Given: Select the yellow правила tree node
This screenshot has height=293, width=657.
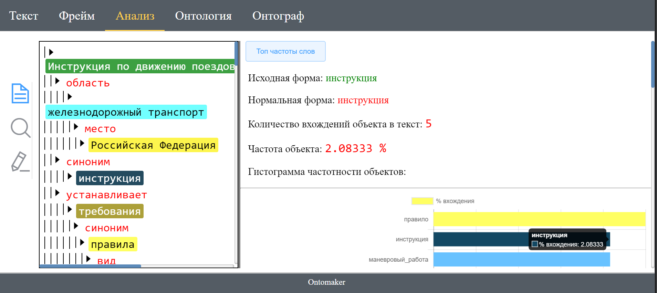Looking at the screenshot, I should [113, 244].
